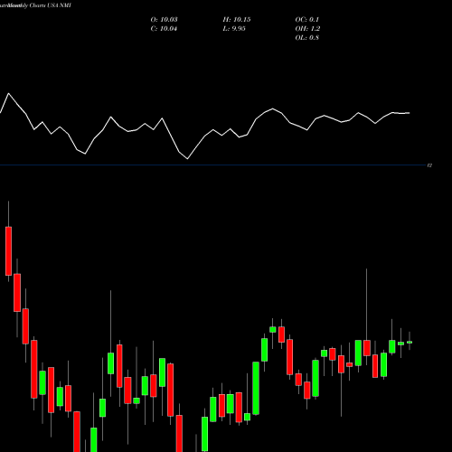This screenshot has height=452, width=452.
Task: Click the 'OC: 0.1' value
Action: pyautogui.click(x=306, y=20)
